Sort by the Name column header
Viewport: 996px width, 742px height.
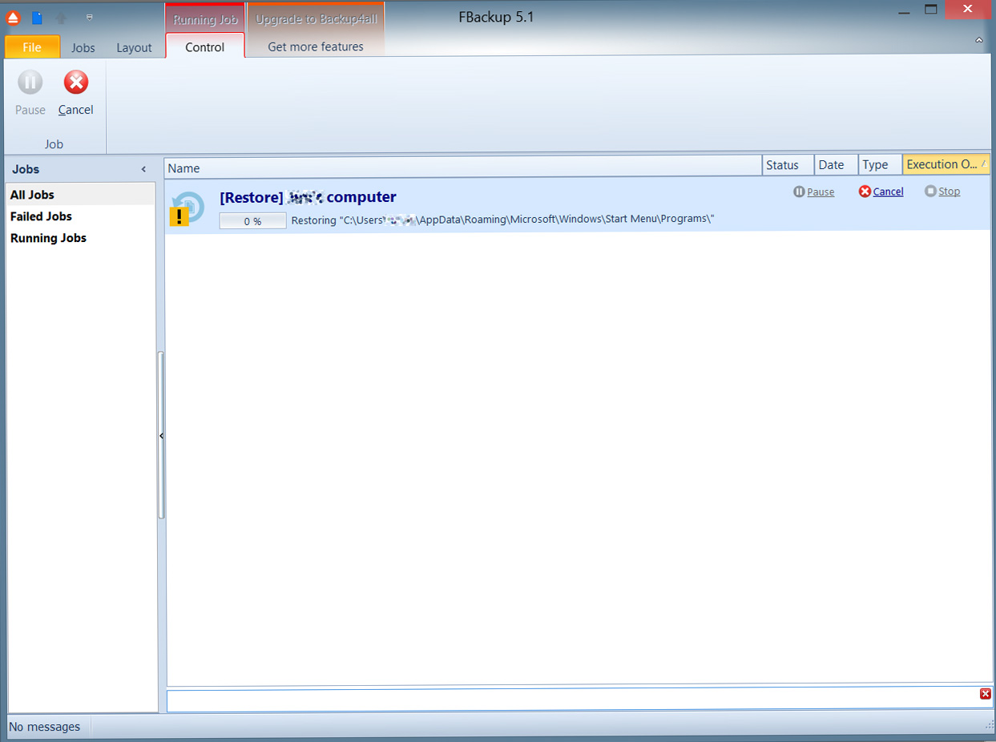pyautogui.click(x=463, y=166)
